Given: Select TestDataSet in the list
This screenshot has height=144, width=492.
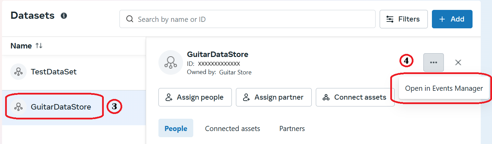Looking at the screenshot, I should [x=74, y=72].
